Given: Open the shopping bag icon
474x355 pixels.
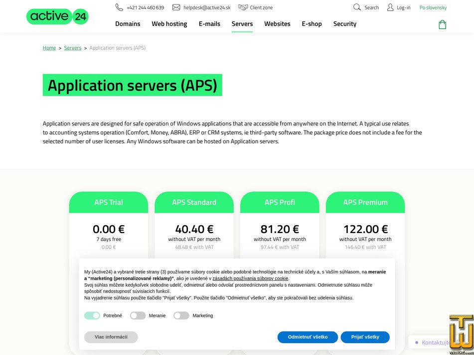Looking at the screenshot, I should click(442, 24).
